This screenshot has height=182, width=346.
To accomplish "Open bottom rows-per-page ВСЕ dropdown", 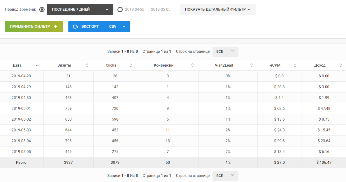I will 225,176.
